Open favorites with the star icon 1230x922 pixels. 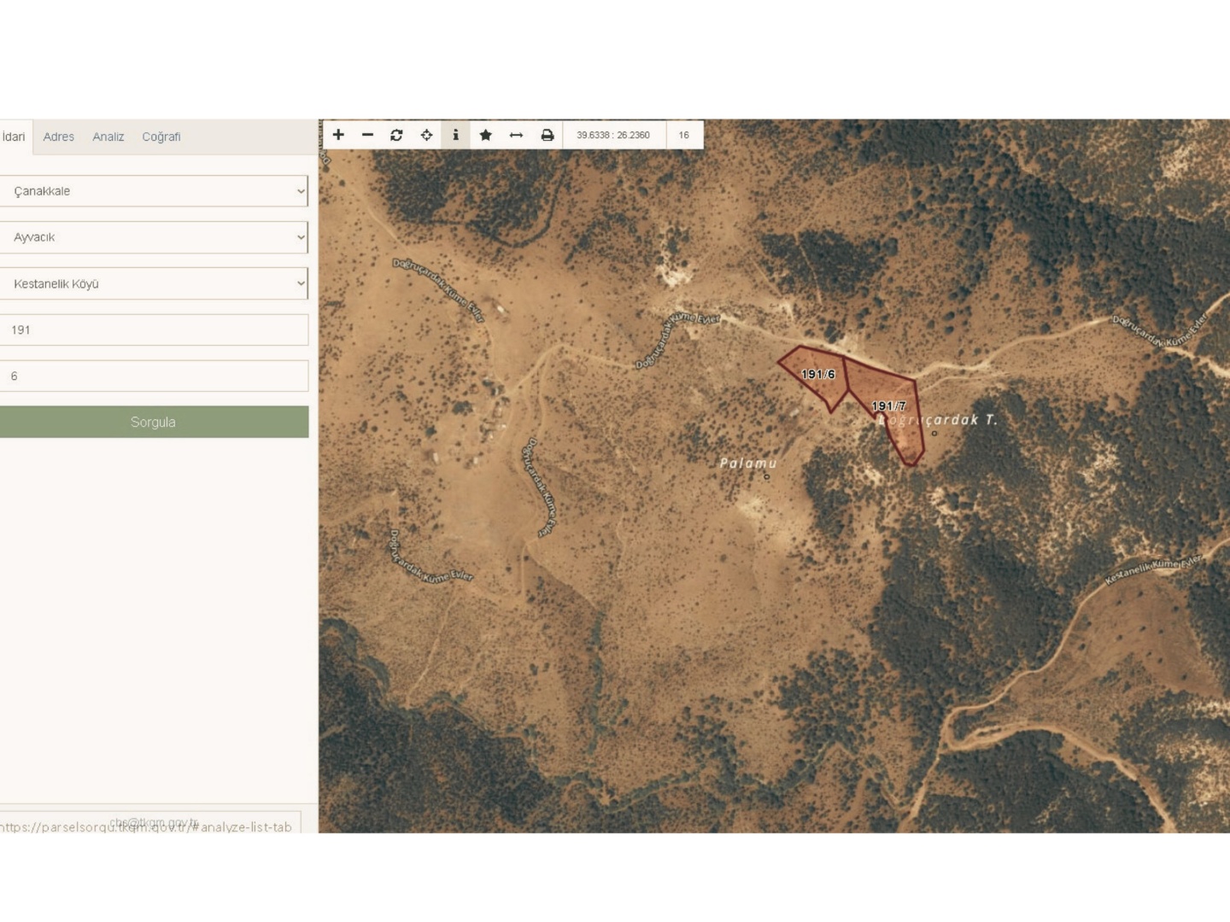(485, 135)
